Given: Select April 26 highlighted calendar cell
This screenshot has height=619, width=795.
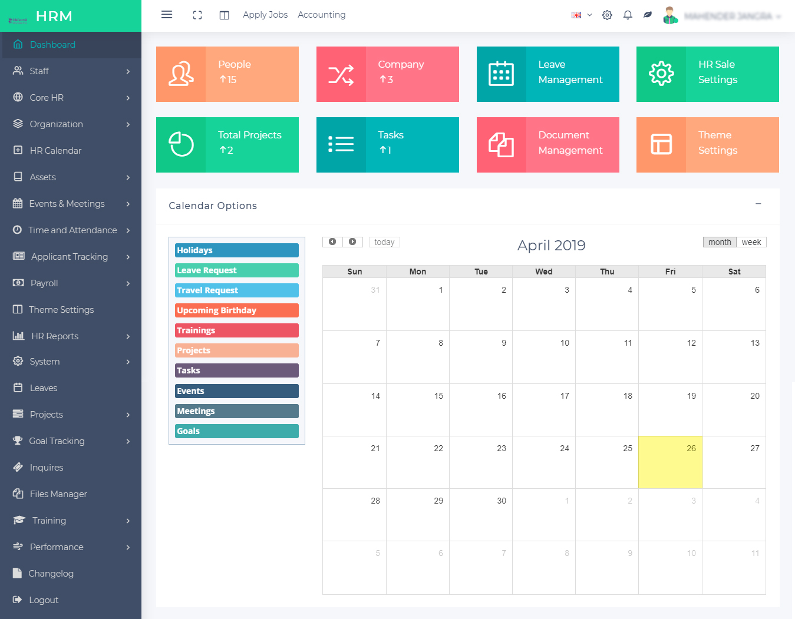Looking at the screenshot, I should 670,462.
